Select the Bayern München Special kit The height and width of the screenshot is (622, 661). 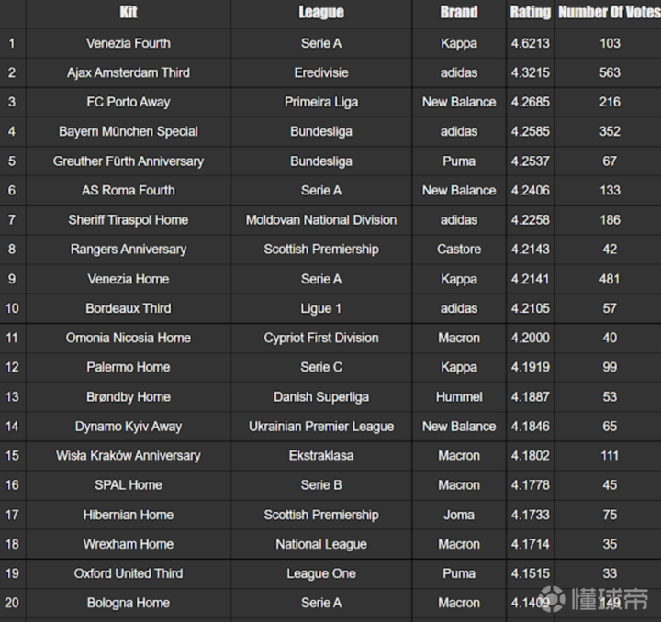click(x=128, y=131)
